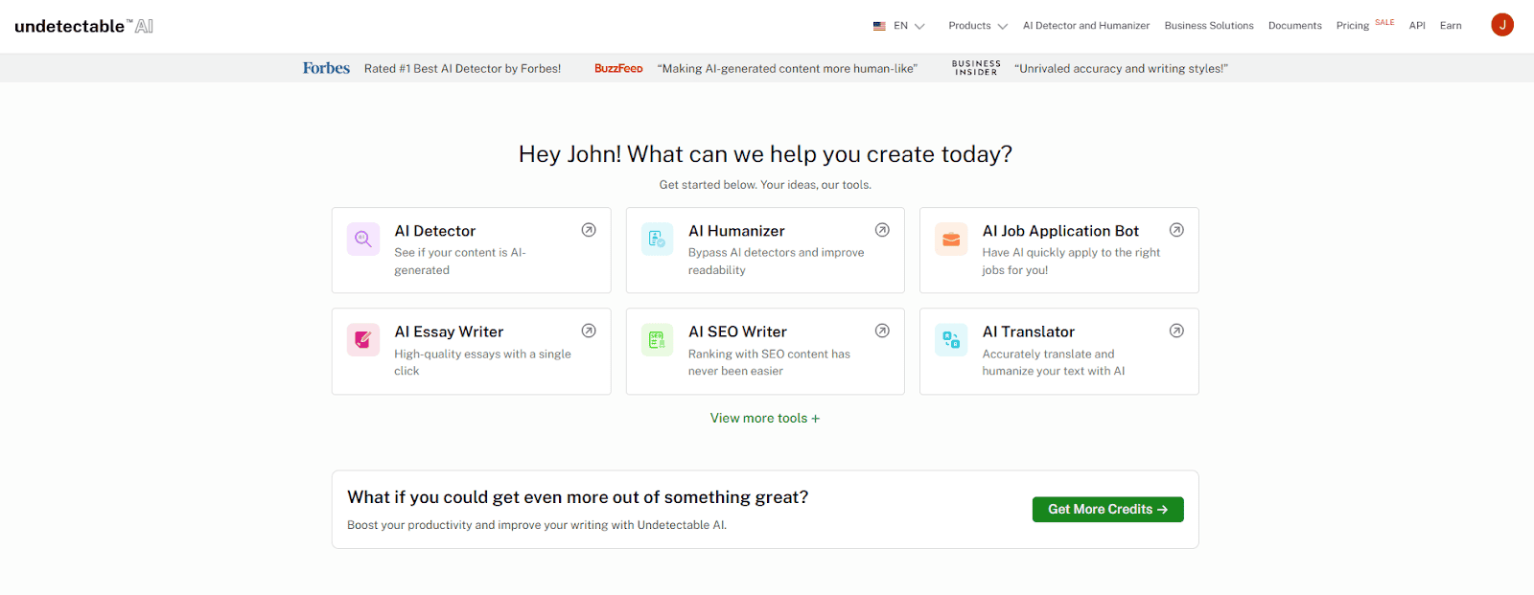The width and height of the screenshot is (1534, 595).
Task: Open the API link in header
Action: pos(1416,26)
